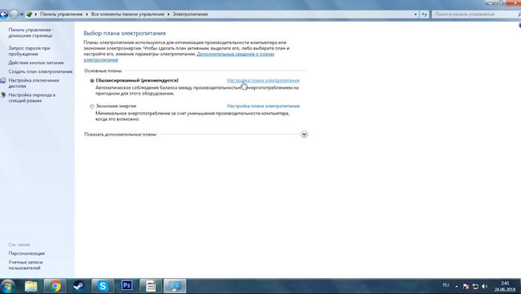Open 'Действия кнопок питания' link
The height and width of the screenshot is (294, 521).
[x=36, y=62]
